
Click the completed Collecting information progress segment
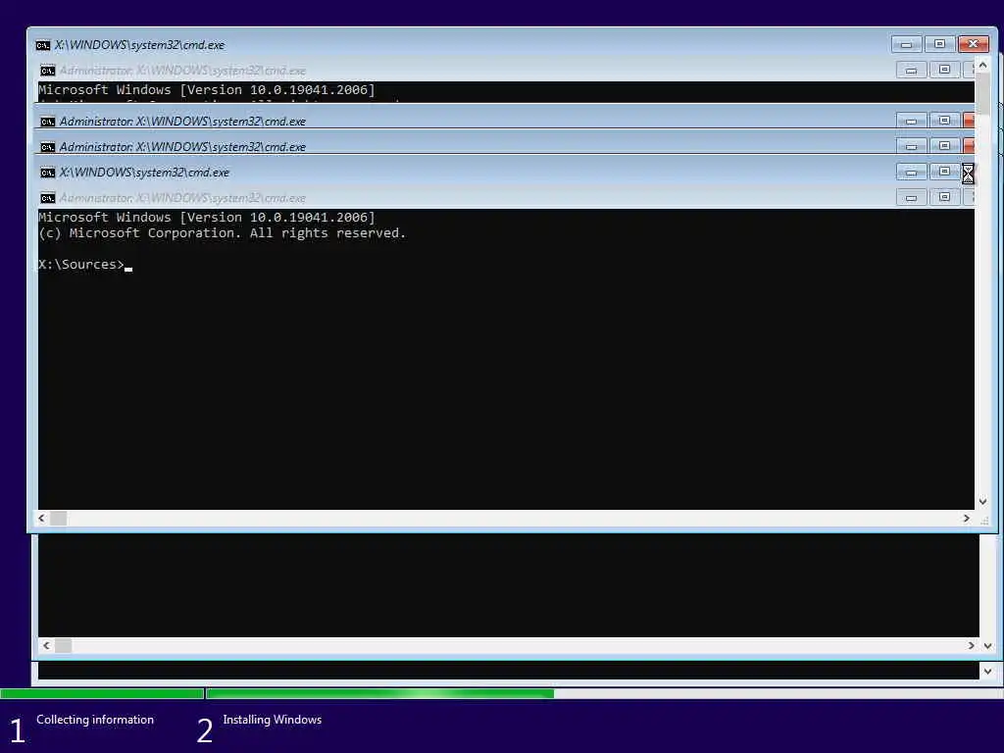coord(102,693)
